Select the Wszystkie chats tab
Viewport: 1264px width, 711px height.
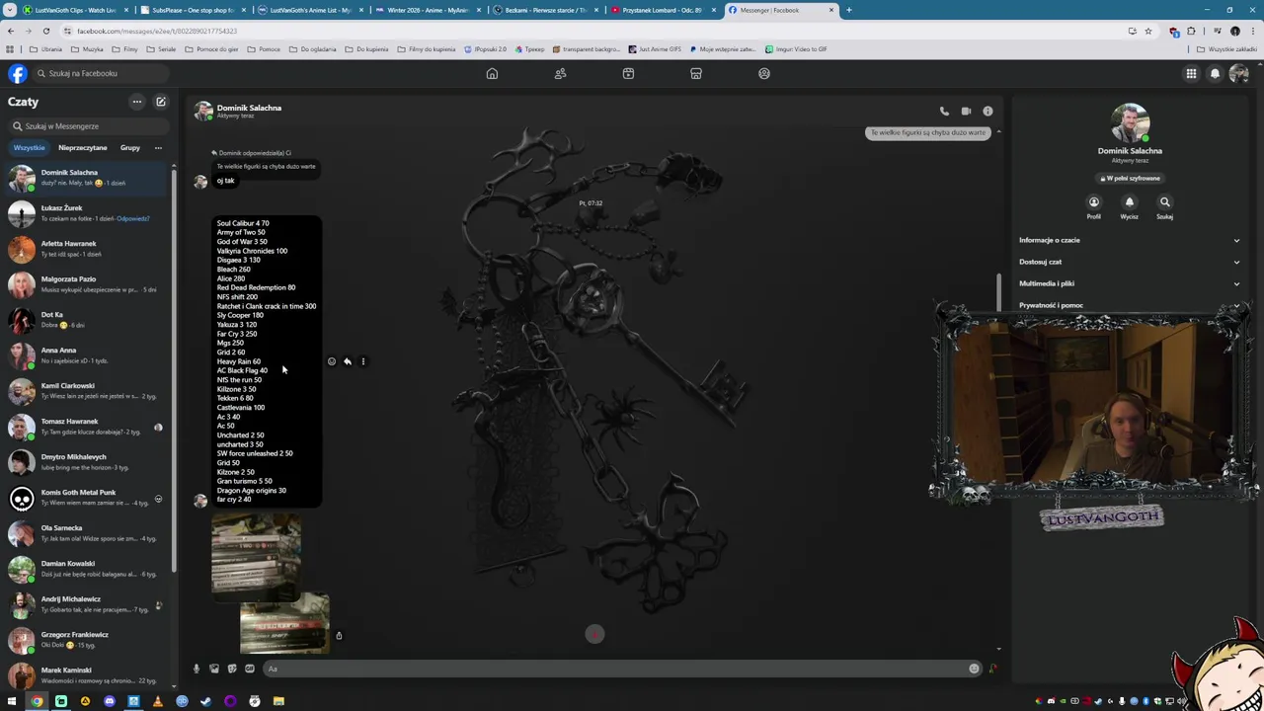tap(29, 148)
